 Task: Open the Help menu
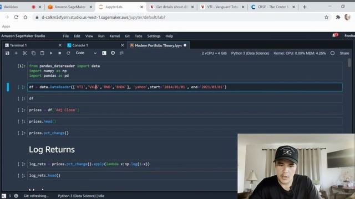point(169,36)
